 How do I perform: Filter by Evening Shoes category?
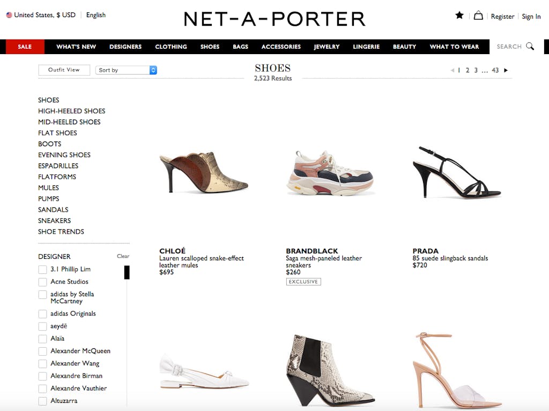click(64, 155)
